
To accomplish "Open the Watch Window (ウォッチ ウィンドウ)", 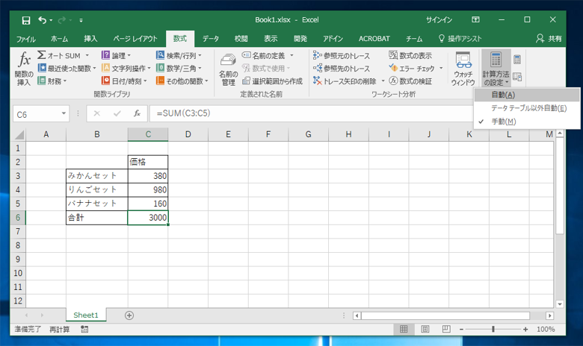I will (463, 69).
